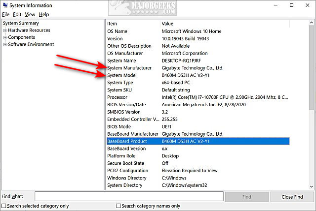Toggle Search category names only checkbox

(118, 206)
